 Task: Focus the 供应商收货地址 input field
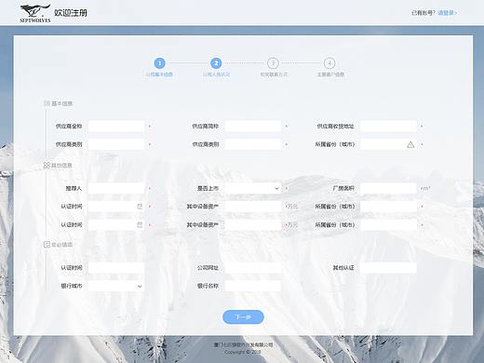[x=388, y=127]
